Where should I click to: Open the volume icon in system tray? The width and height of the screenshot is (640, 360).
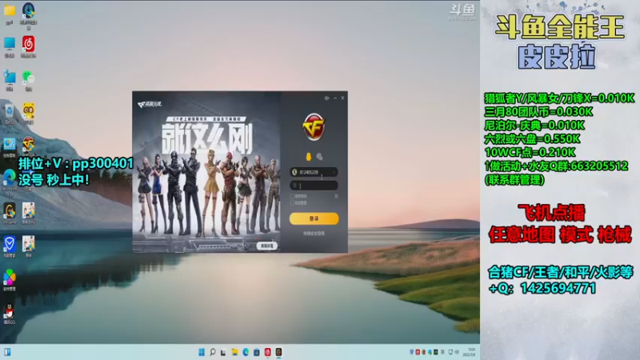pos(457,352)
